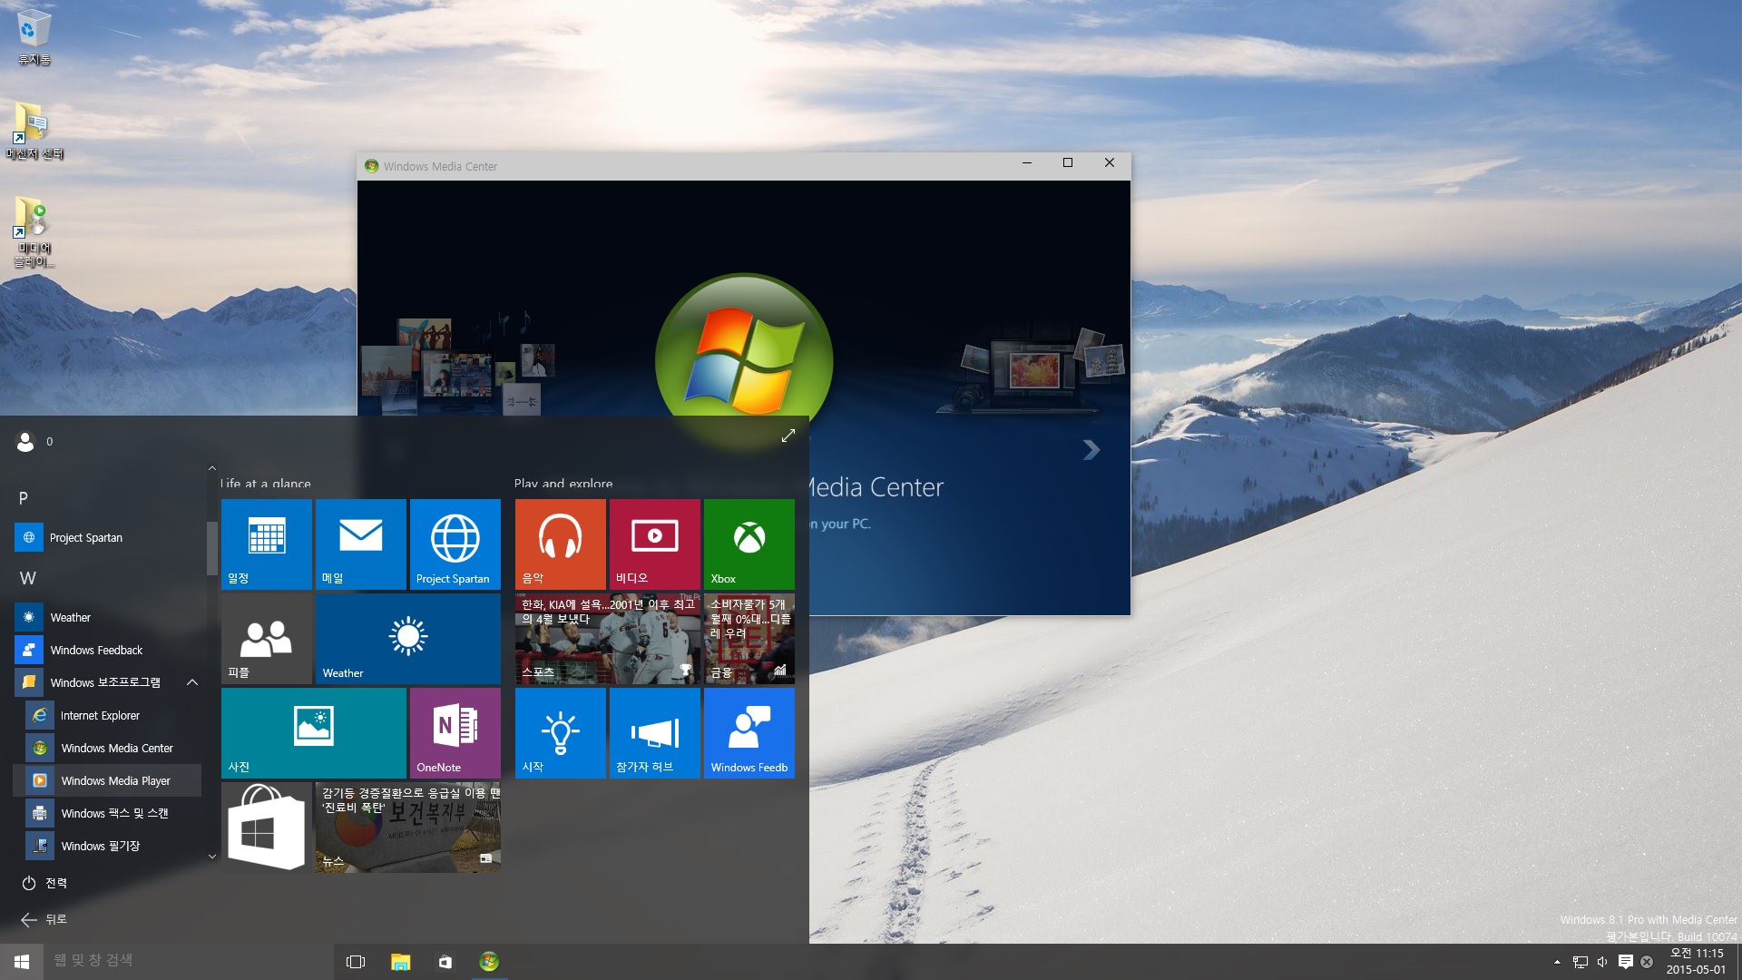Viewport: 1742px width, 980px height.
Task: Open the 시작 get started tile
Action: click(561, 733)
